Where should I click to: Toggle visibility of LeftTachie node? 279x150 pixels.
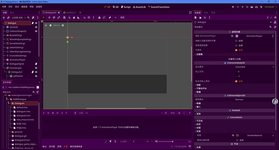(36, 76)
